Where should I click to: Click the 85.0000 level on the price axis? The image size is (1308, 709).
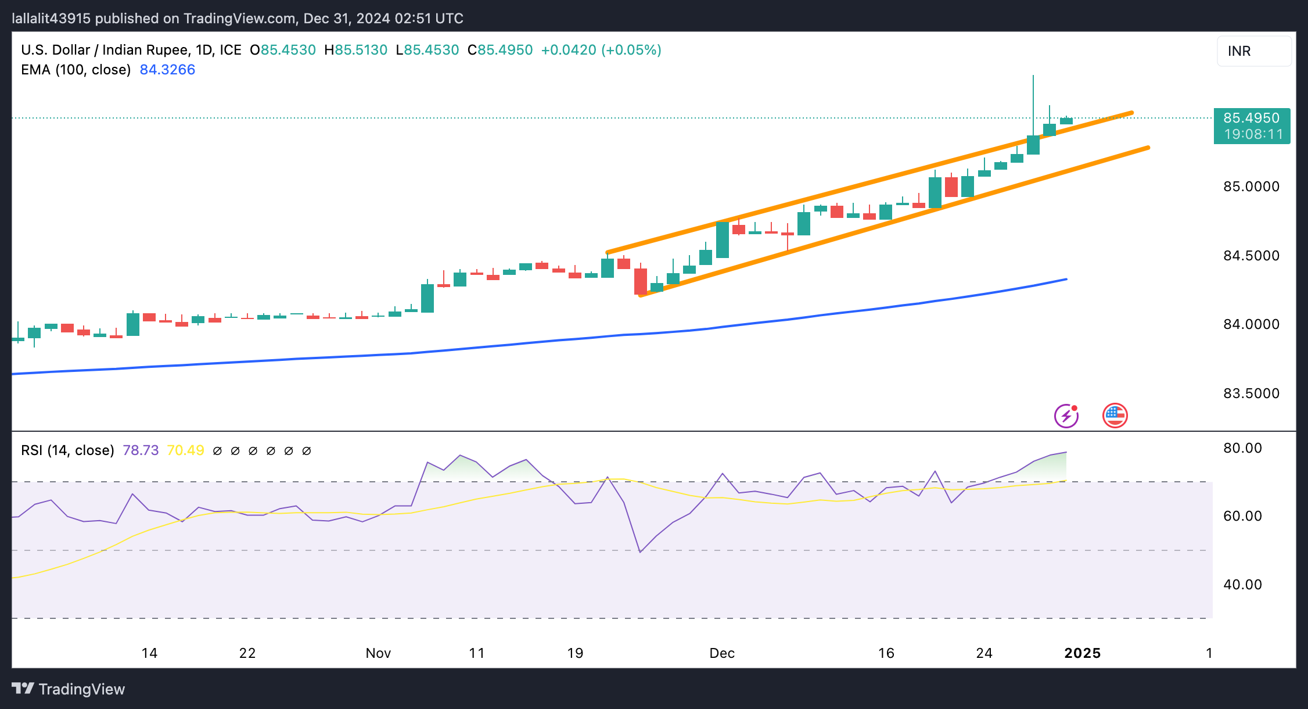[x=1251, y=187]
